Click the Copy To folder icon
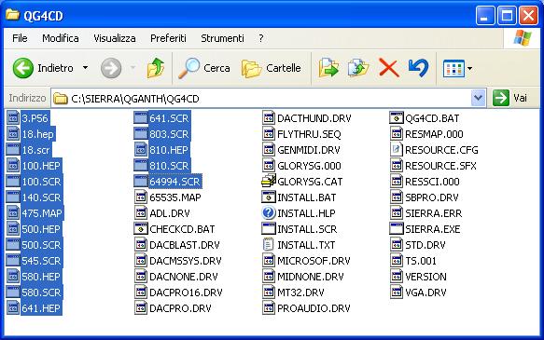Screen dimensions: 544x340 click(357, 68)
